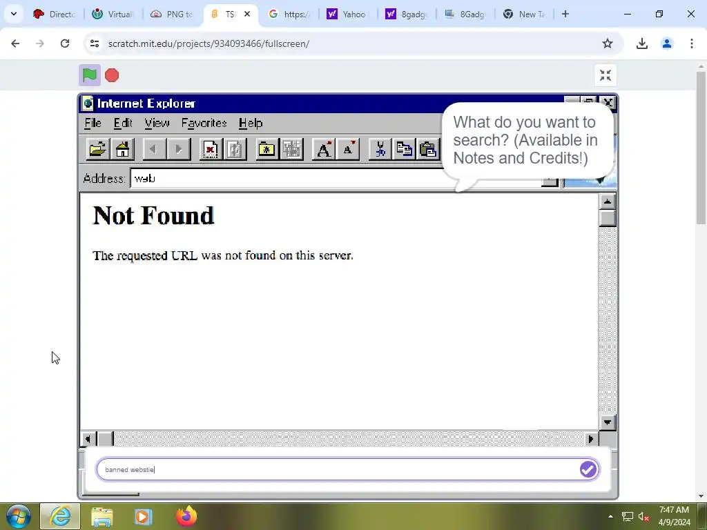Switch to the Google https tab
Viewport: 707px width, 530px height.
[289, 14]
